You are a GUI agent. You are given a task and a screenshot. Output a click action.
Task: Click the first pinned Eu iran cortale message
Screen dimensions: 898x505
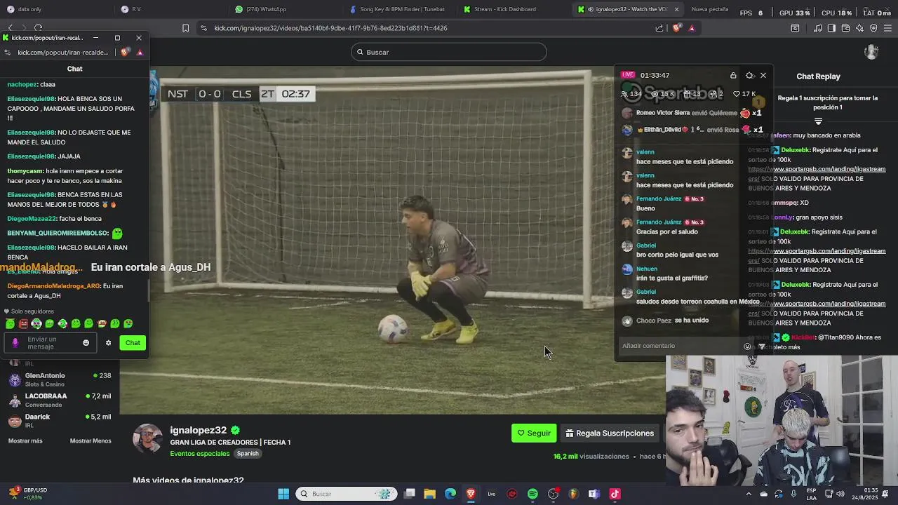coord(151,267)
